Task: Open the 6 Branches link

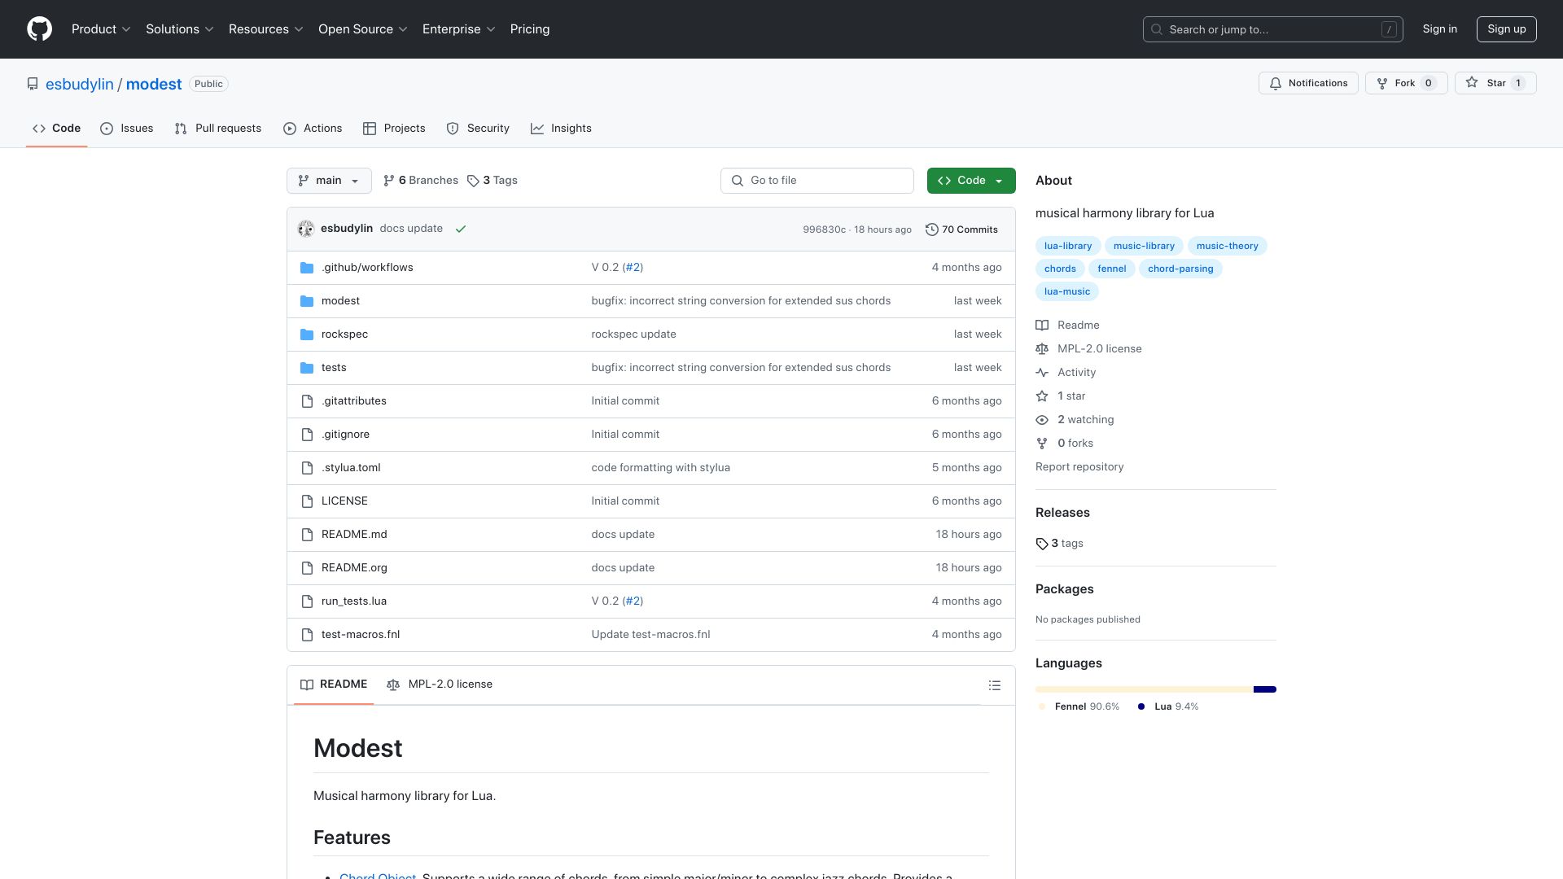Action: coord(421,181)
